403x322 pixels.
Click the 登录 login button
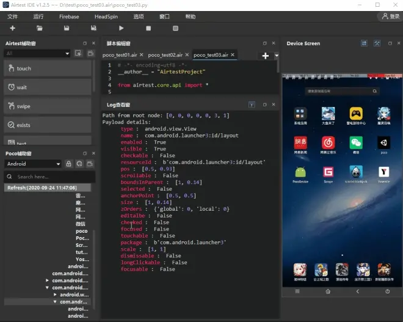tap(390, 16)
